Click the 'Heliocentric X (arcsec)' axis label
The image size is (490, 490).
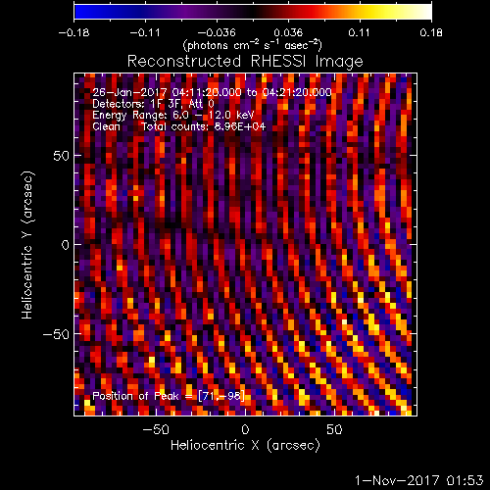(245, 446)
